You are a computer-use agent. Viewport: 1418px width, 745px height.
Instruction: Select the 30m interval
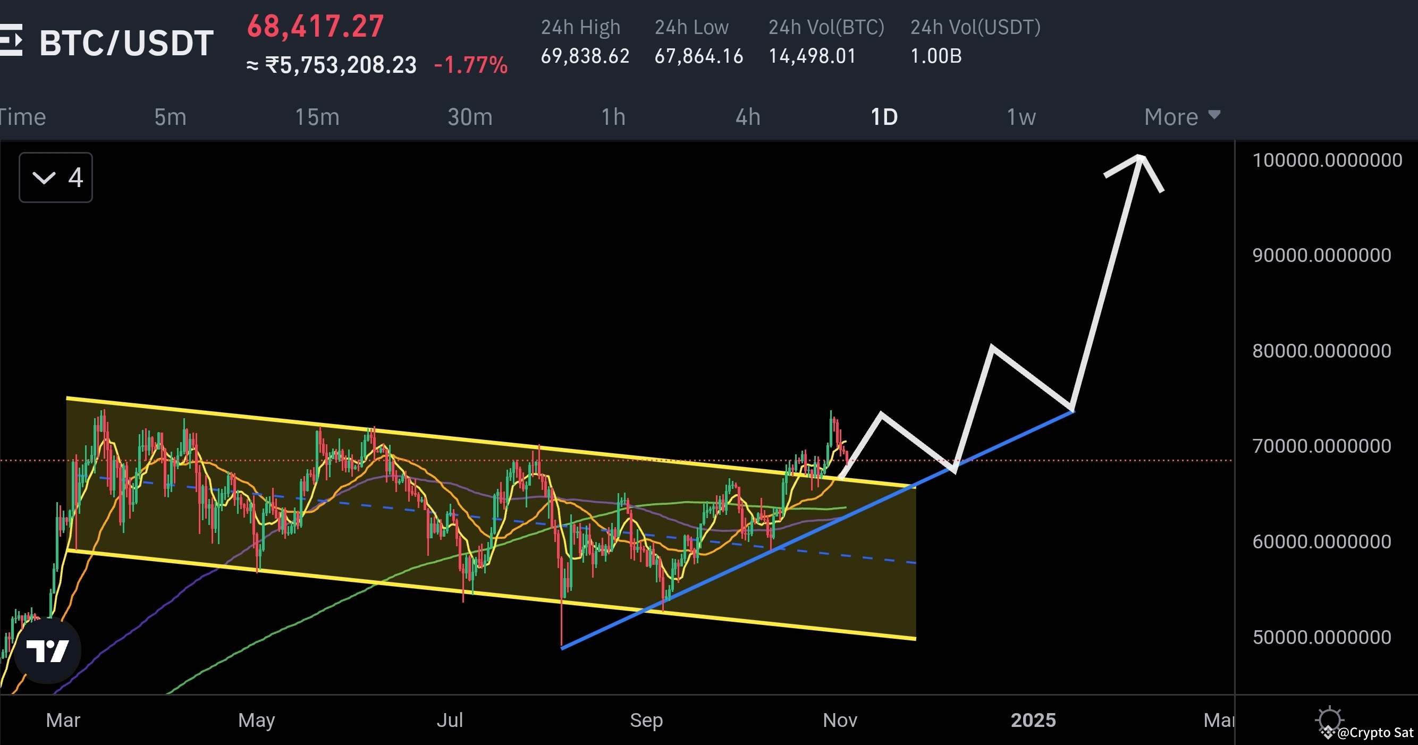point(470,117)
